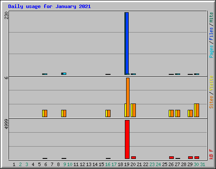Click the 'Sites' legend label
This screenshot has height=169, width=216.
click(x=211, y=102)
